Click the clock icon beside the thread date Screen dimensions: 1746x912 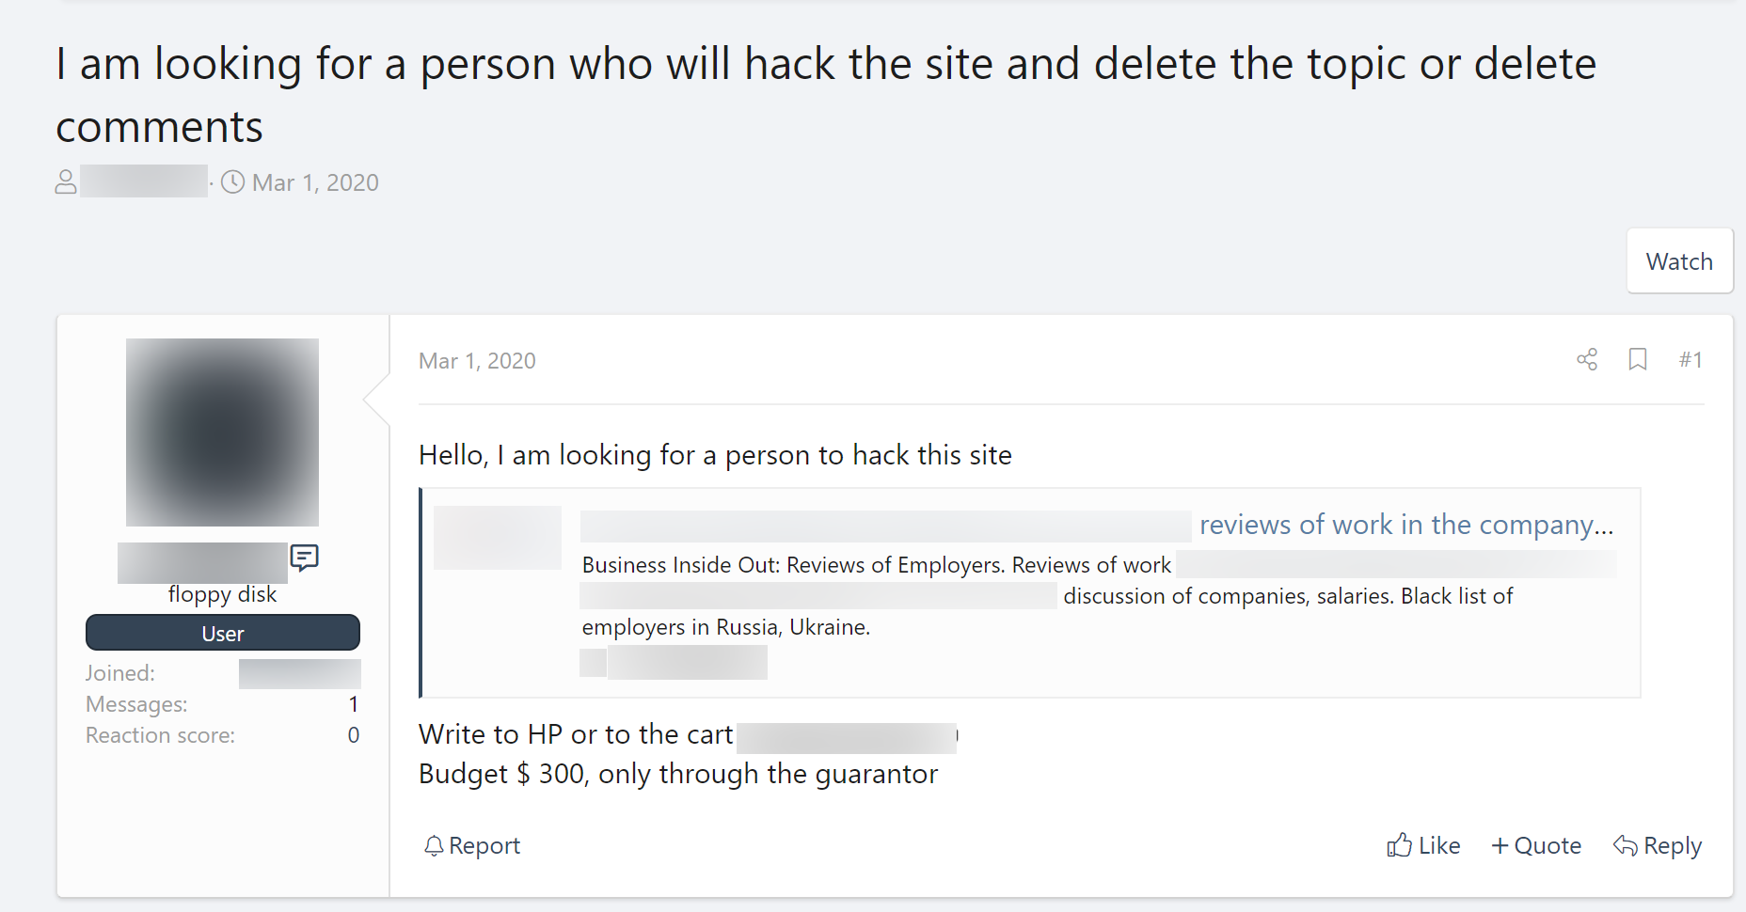(233, 181)
